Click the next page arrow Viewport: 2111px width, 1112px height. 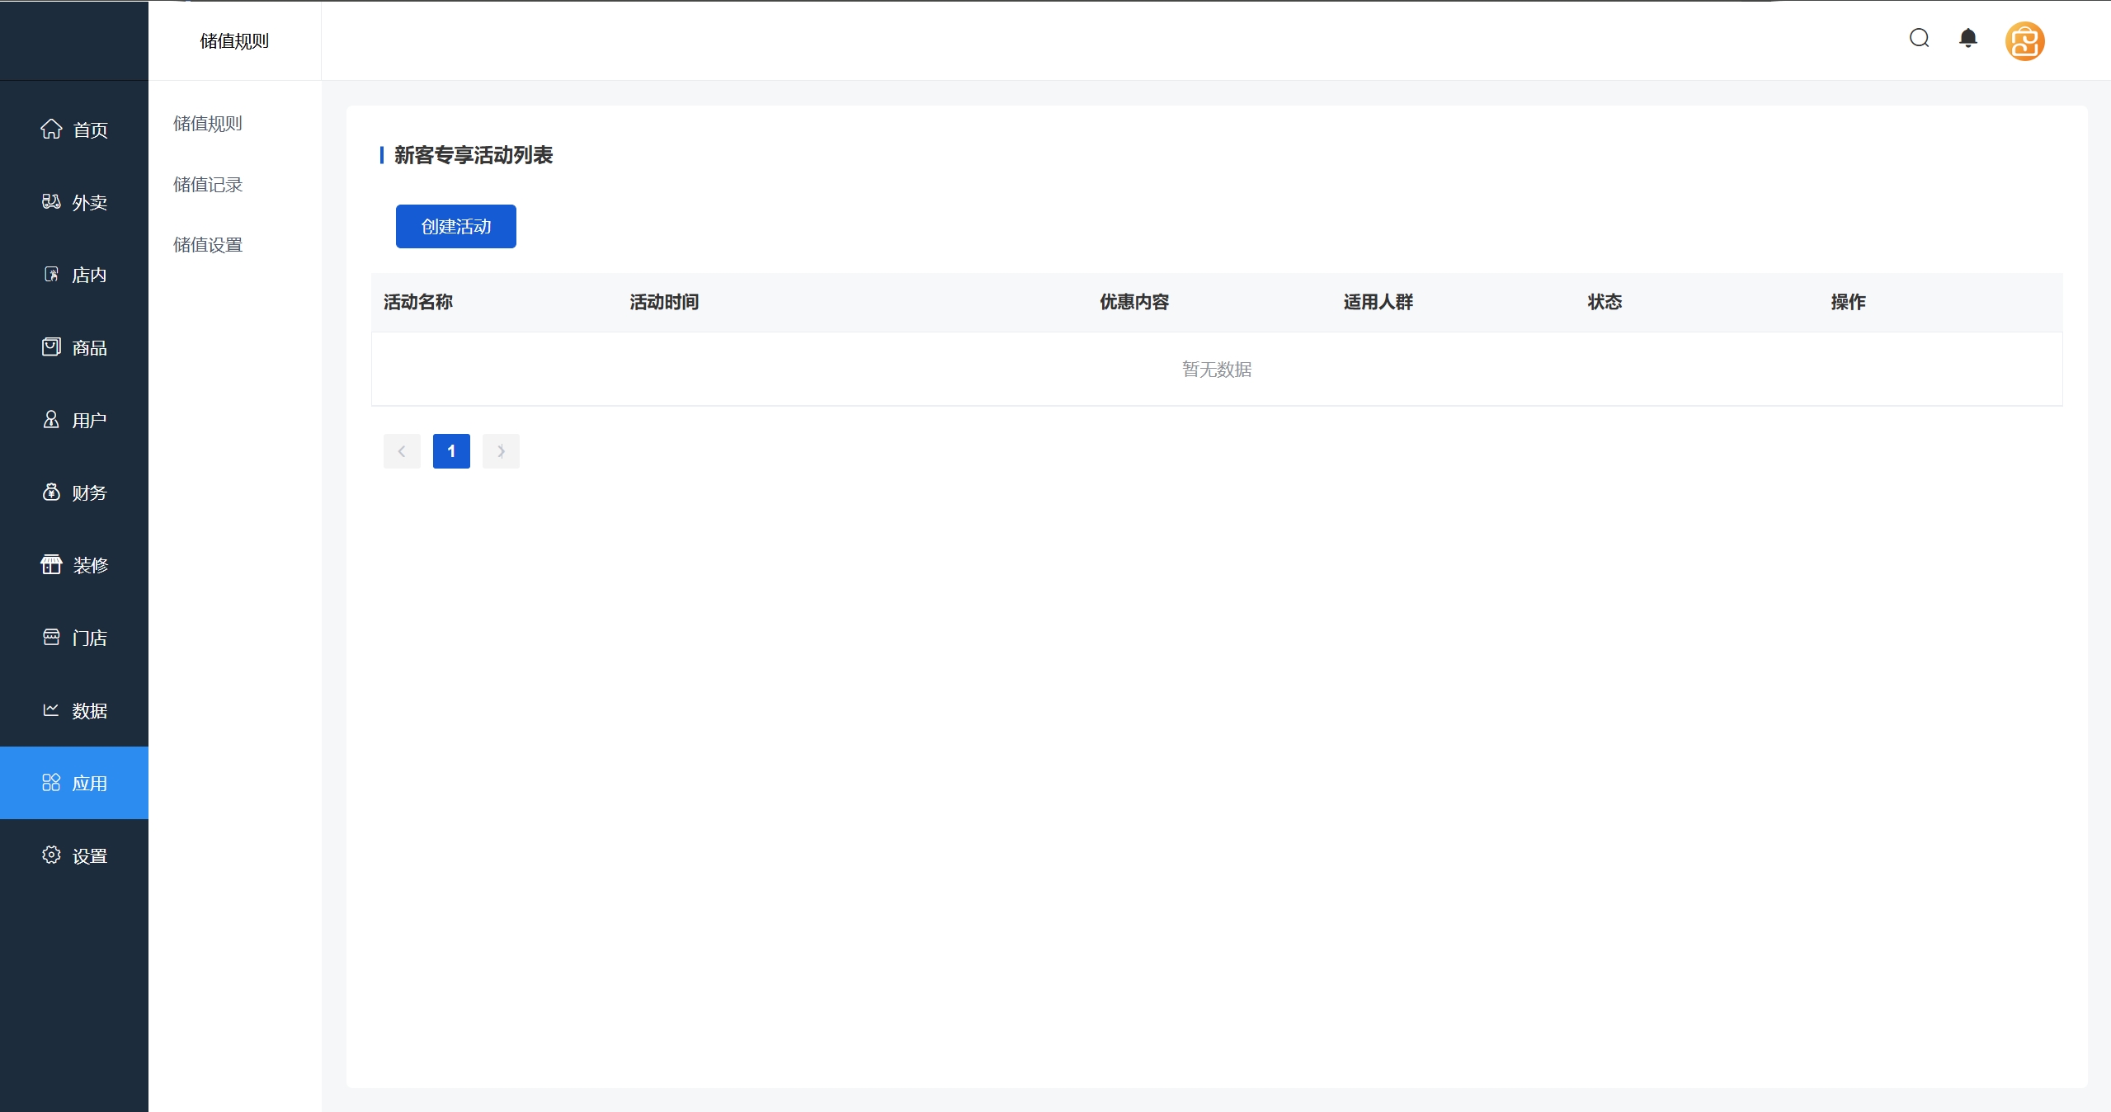501,451
